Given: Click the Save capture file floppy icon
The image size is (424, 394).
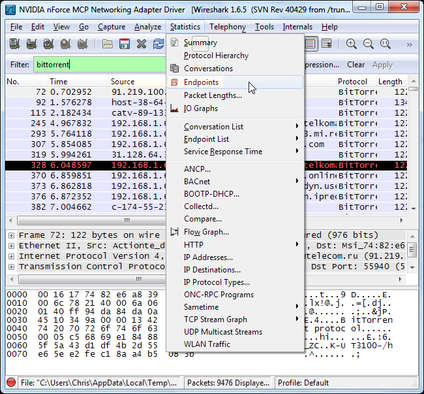Looking at the screenshot, I should (125, 44).
